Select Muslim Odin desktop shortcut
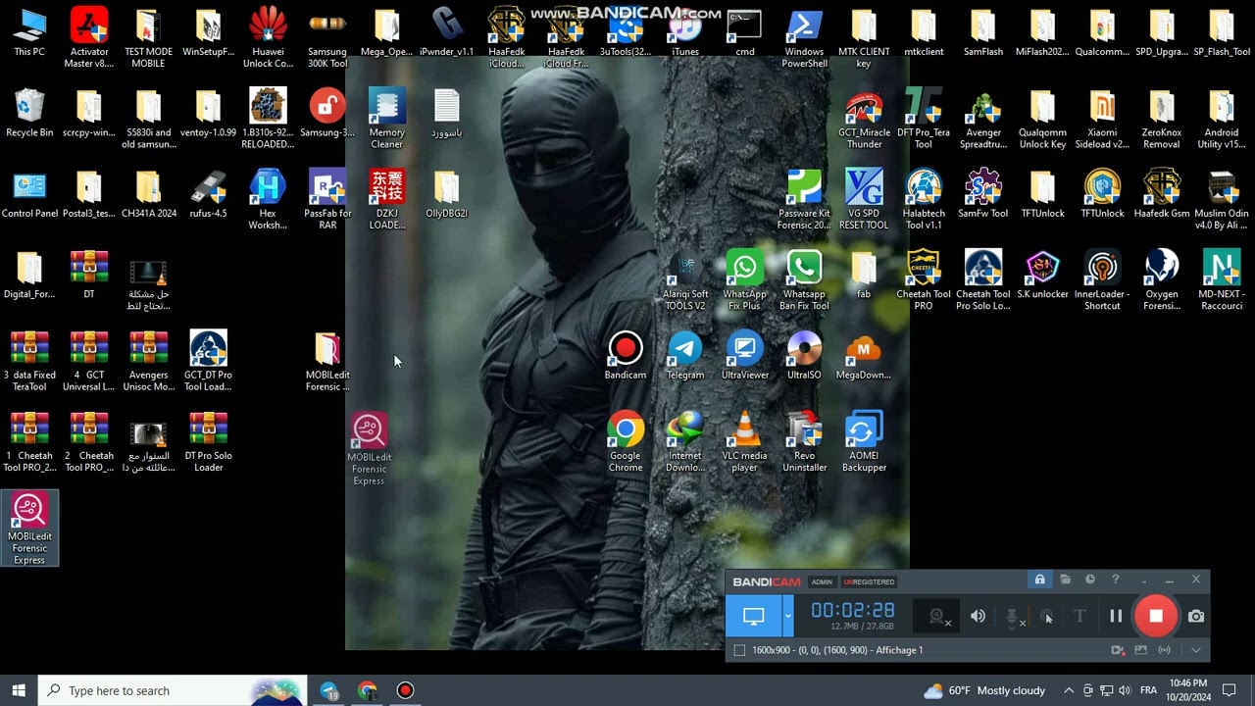This screenshot has height=706, width=1255. 1222,200
